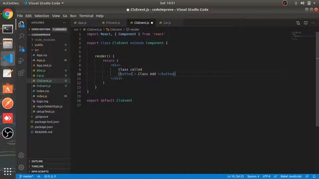This screenshot has width=319, height=179.
Task: Open README.md in the explorer
Action: click(x=49, y=132)
